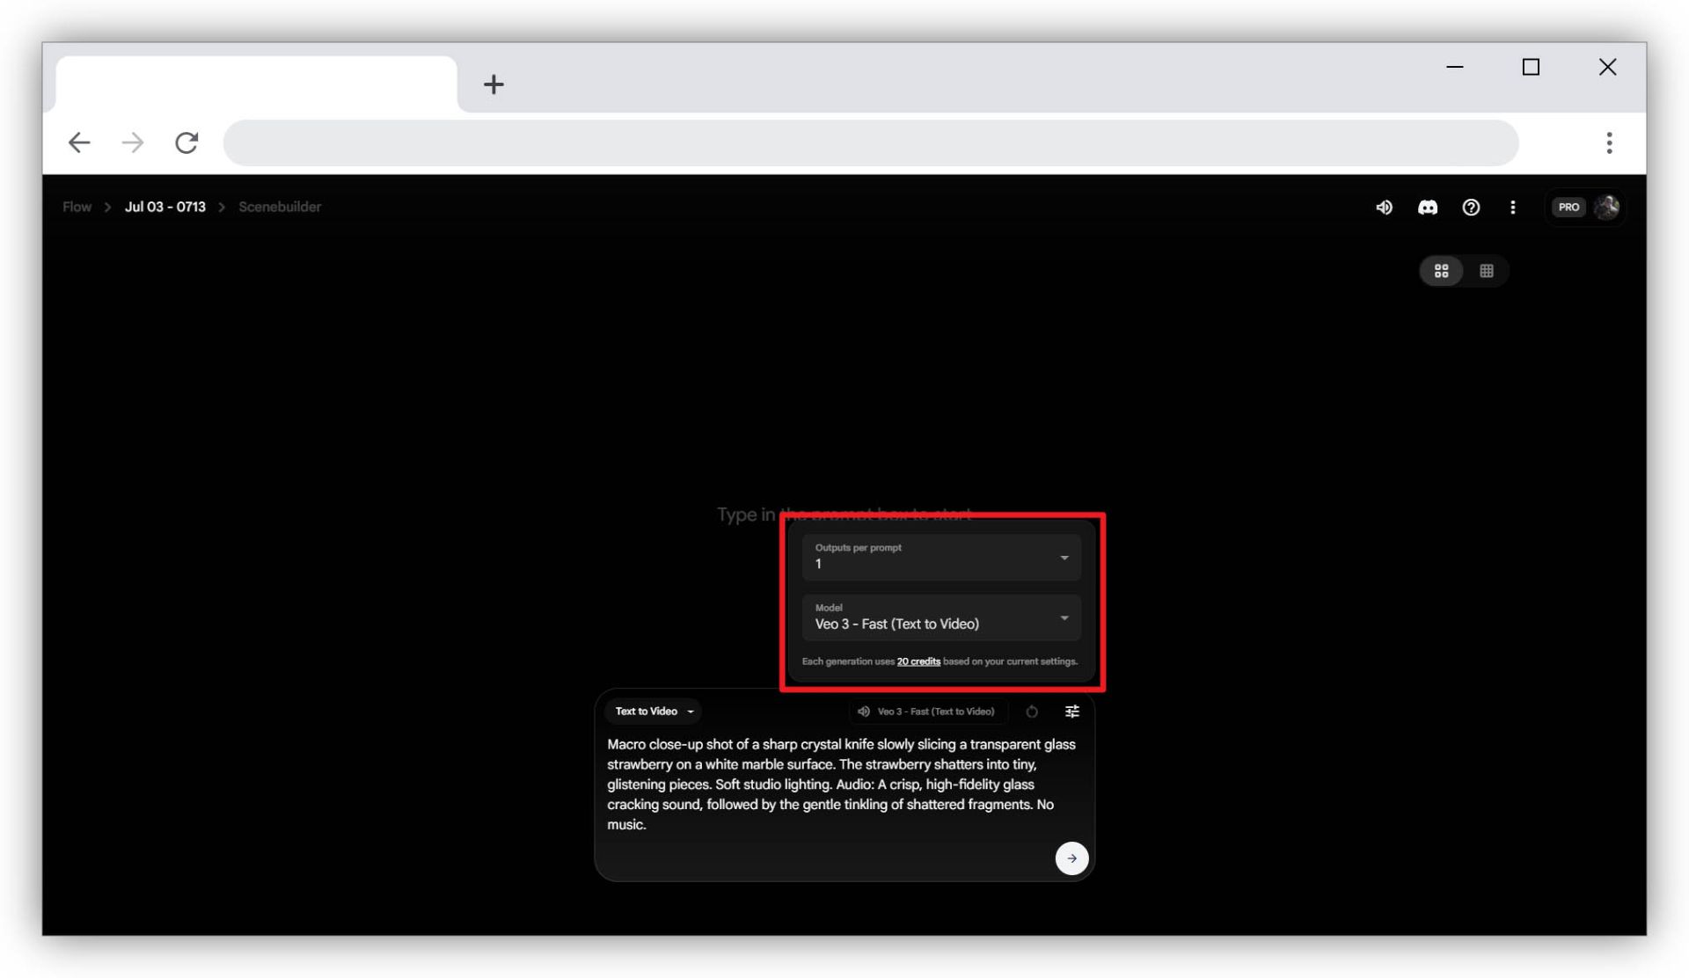Viewport: 1689px width, 978px height.
Task: Click the reset circular arrow icon in prompt box
Action: point(1032,712)
